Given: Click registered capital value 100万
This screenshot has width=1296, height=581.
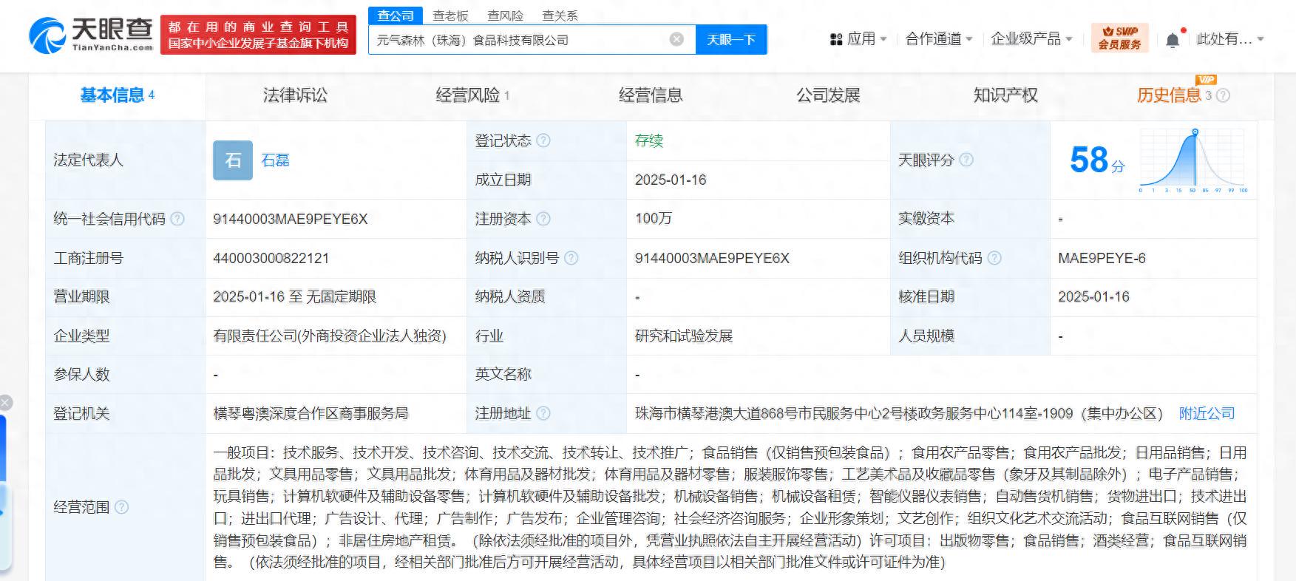Looking at the screenshot, I should coord(653,219).
